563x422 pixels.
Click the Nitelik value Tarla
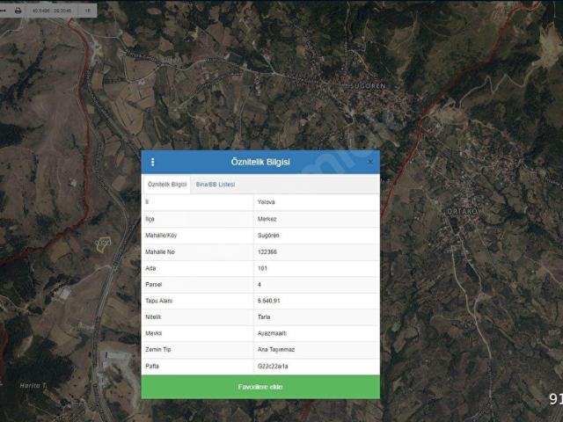coord(264,316)
